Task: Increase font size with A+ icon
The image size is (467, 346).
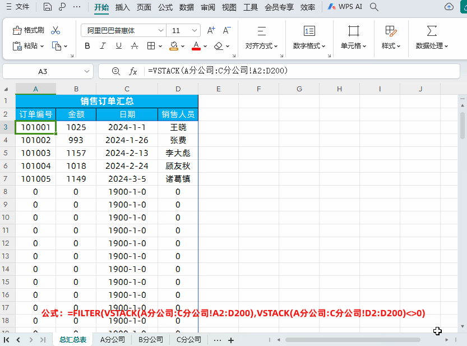Action: (211, 30)
